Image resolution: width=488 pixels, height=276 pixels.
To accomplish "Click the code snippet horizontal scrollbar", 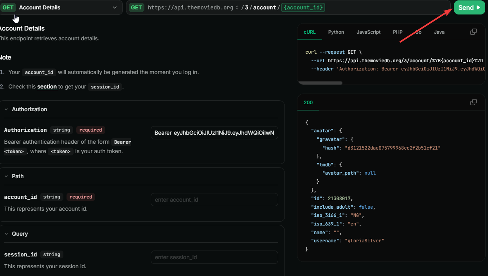I will (x=320, y=83).
